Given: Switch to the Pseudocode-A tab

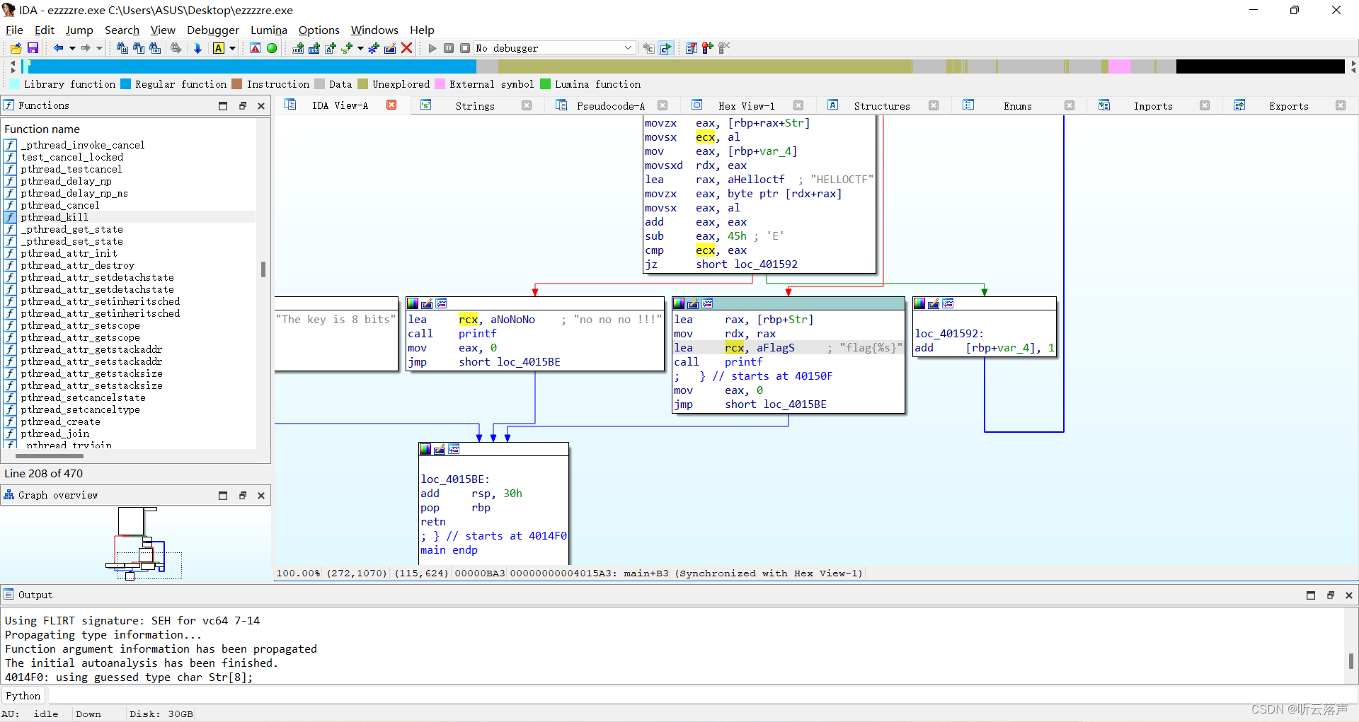Looking at the screenshot, I should [610, 106].
